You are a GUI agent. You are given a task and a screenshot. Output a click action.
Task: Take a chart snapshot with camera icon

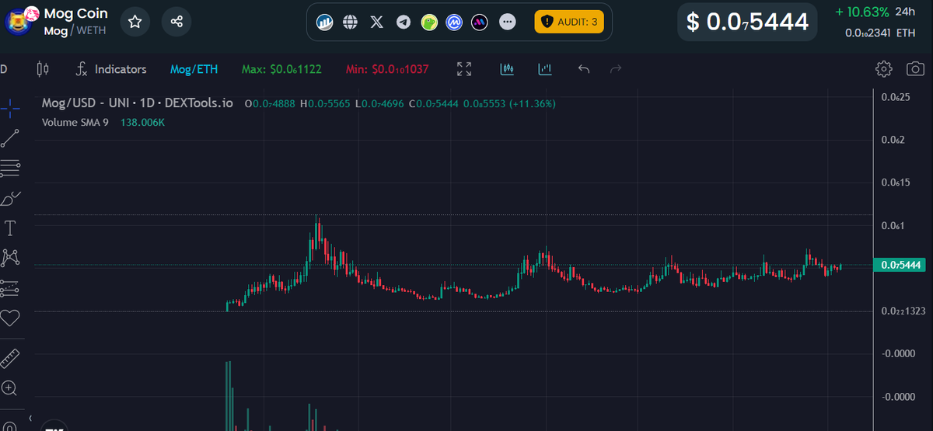pos(915,69)
